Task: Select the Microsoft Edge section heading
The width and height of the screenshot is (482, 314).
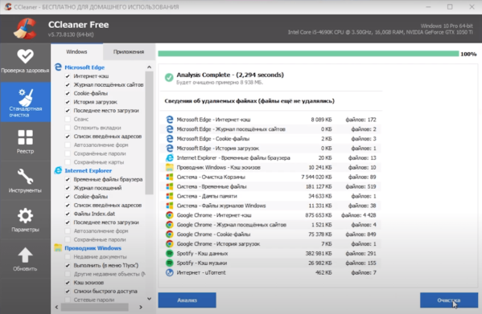Action: click(84, 67)
